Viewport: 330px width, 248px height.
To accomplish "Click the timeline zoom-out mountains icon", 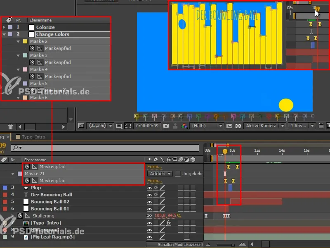I will pos(208,245).
